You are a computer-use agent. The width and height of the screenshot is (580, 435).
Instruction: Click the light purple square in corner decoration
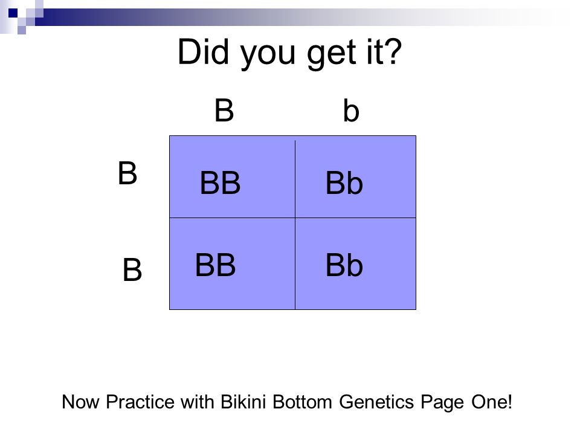point(22,30)
